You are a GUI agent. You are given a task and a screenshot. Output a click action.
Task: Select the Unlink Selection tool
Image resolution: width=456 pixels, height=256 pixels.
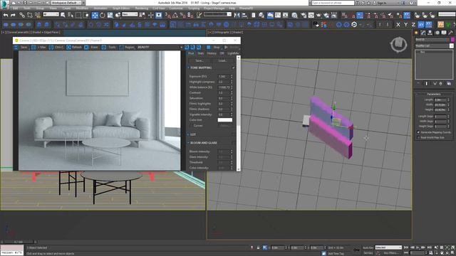coord(30,15)
